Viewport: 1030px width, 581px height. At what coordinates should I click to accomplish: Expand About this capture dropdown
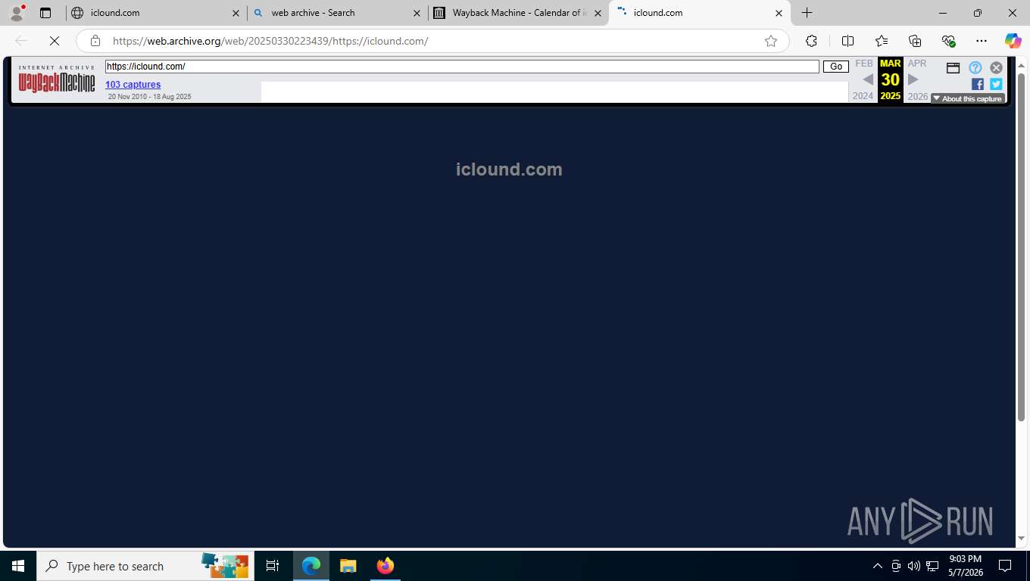967,98
